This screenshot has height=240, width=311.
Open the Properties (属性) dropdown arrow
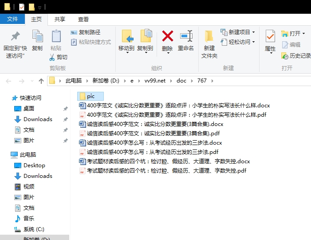click(x=271, y=53)
